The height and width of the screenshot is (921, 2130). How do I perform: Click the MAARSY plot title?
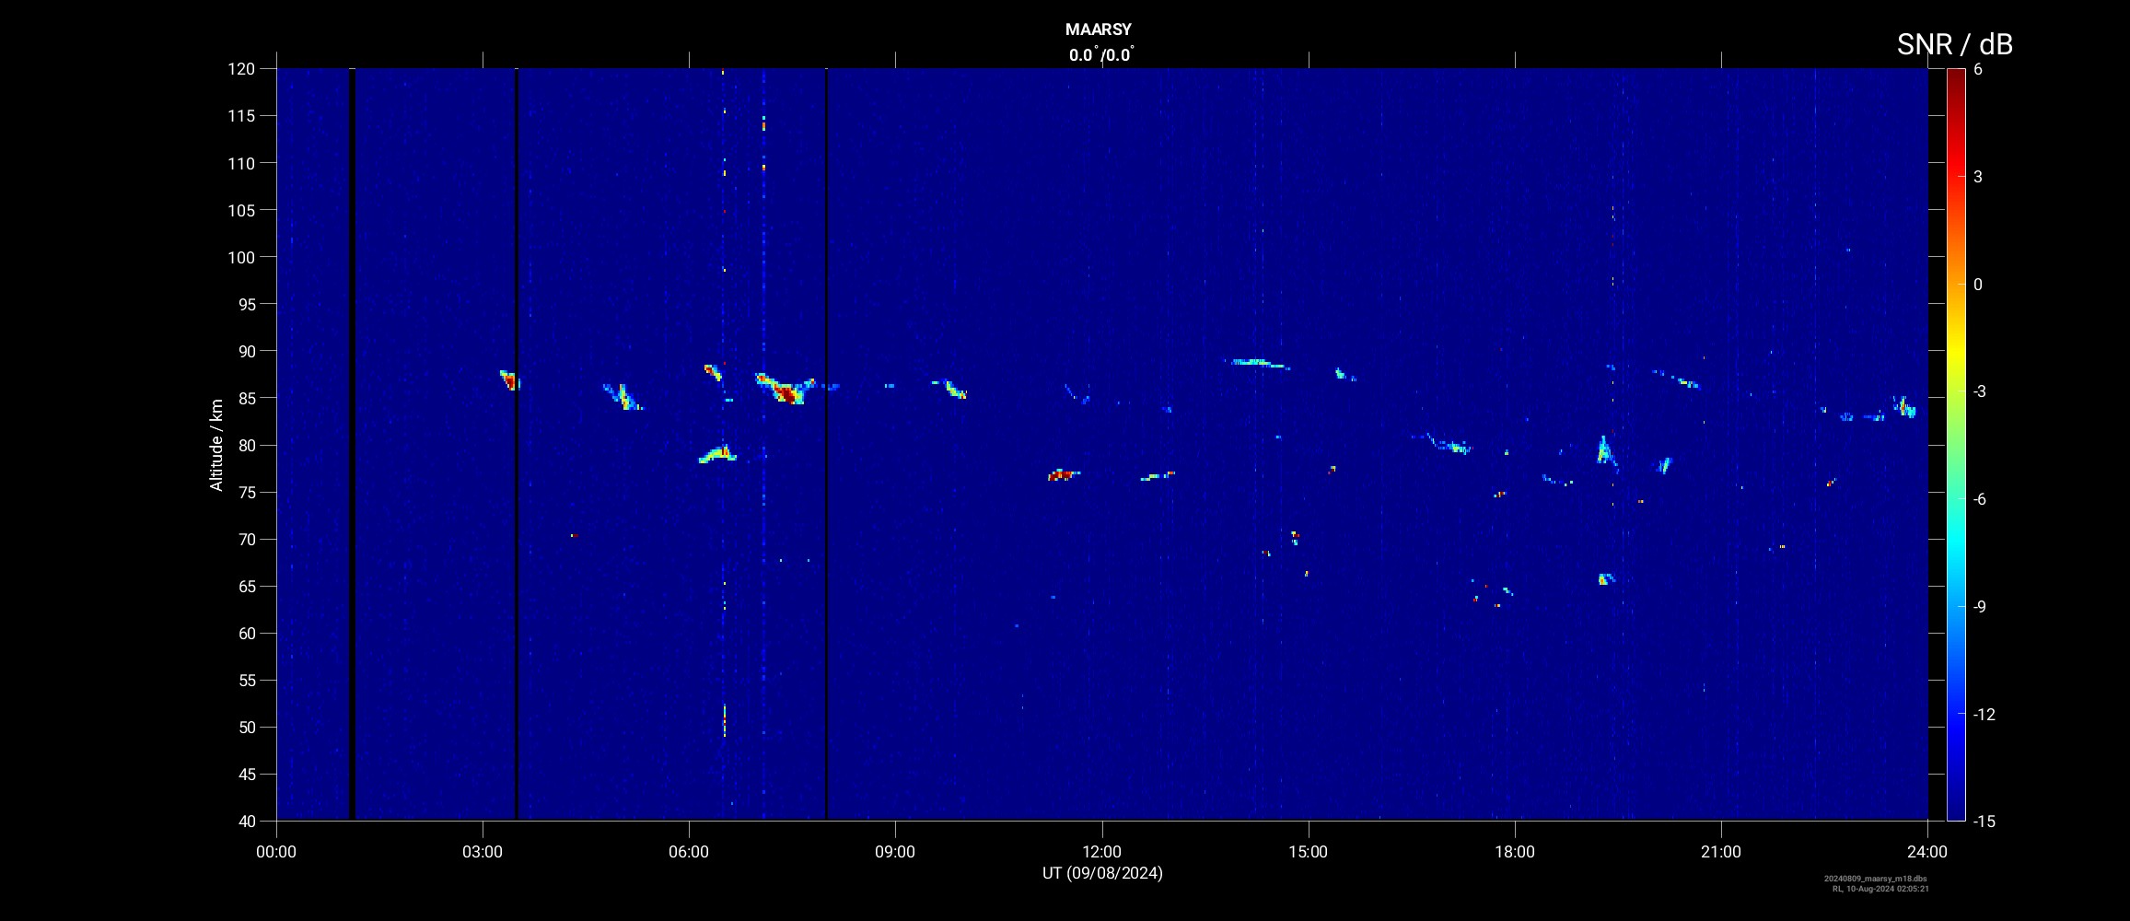point(1099,29)
